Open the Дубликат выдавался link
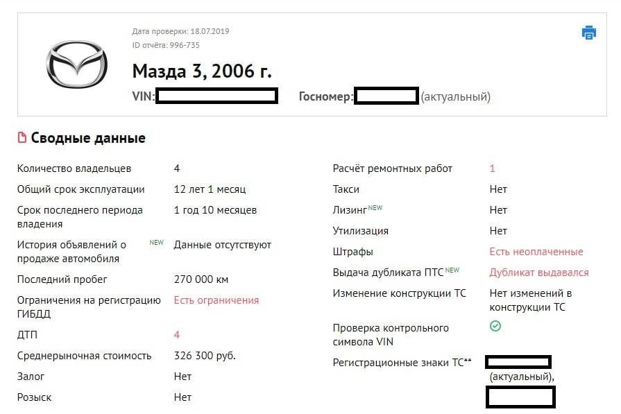The image size is (621, 414). 539,273
